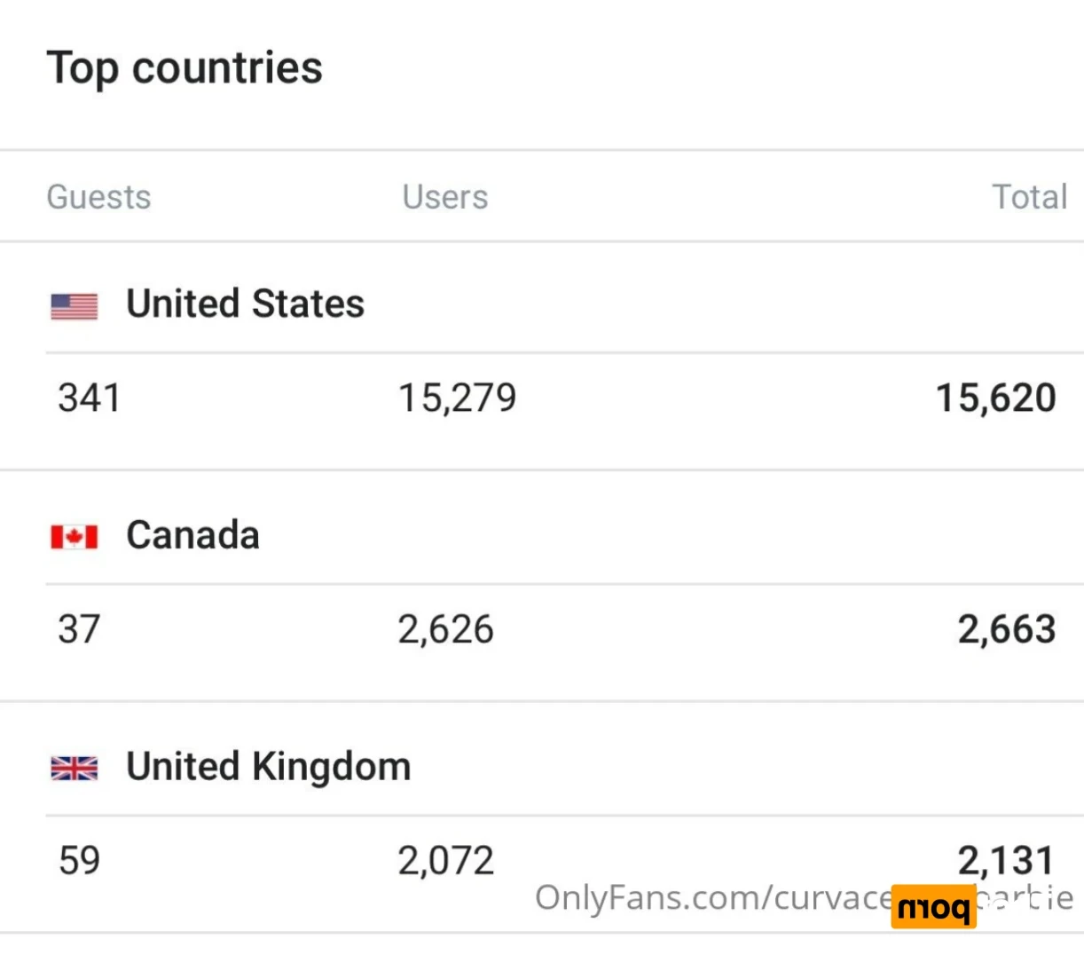
Task: Click Canada users count 2,626
Action: tap(445, 629)
